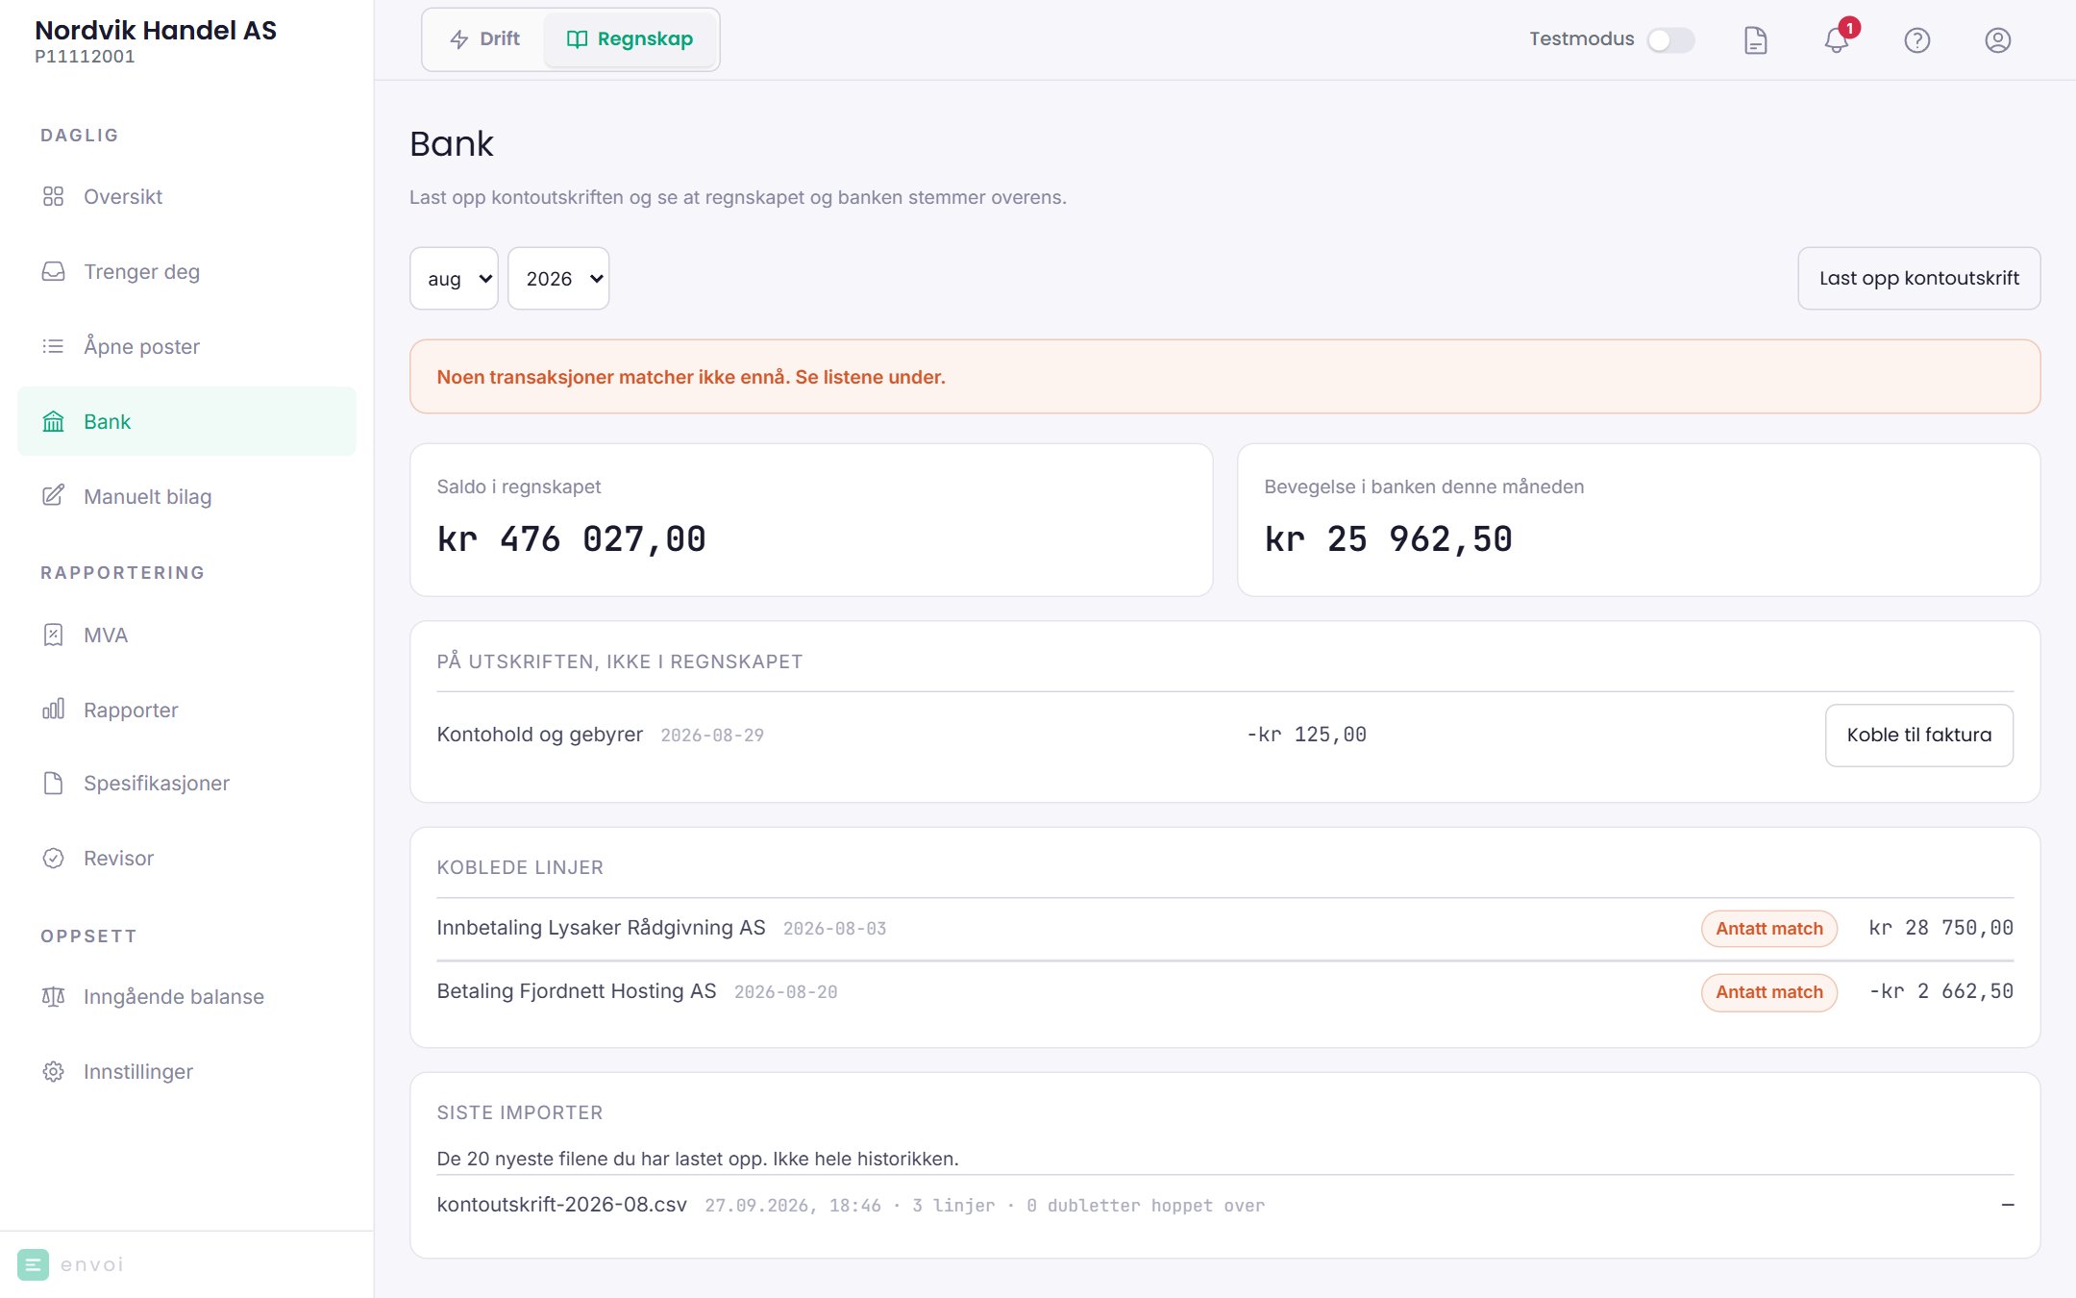Click the date 2026-08-29
This screenshot has height=1298, width=2076.
712,736
